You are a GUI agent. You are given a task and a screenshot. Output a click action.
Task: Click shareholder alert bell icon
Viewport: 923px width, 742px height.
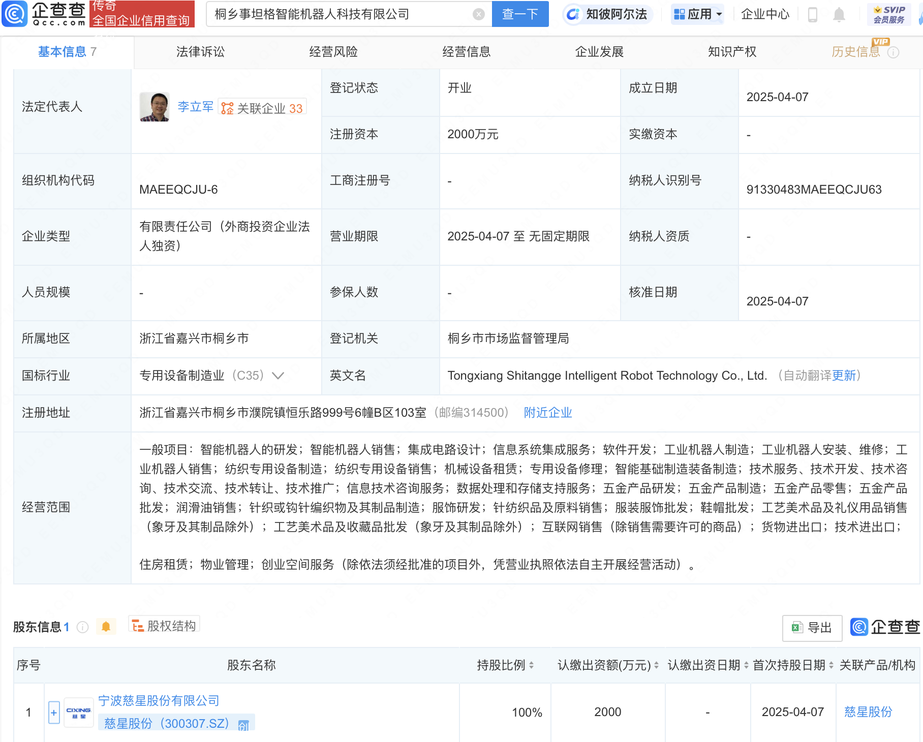(106, 627)
